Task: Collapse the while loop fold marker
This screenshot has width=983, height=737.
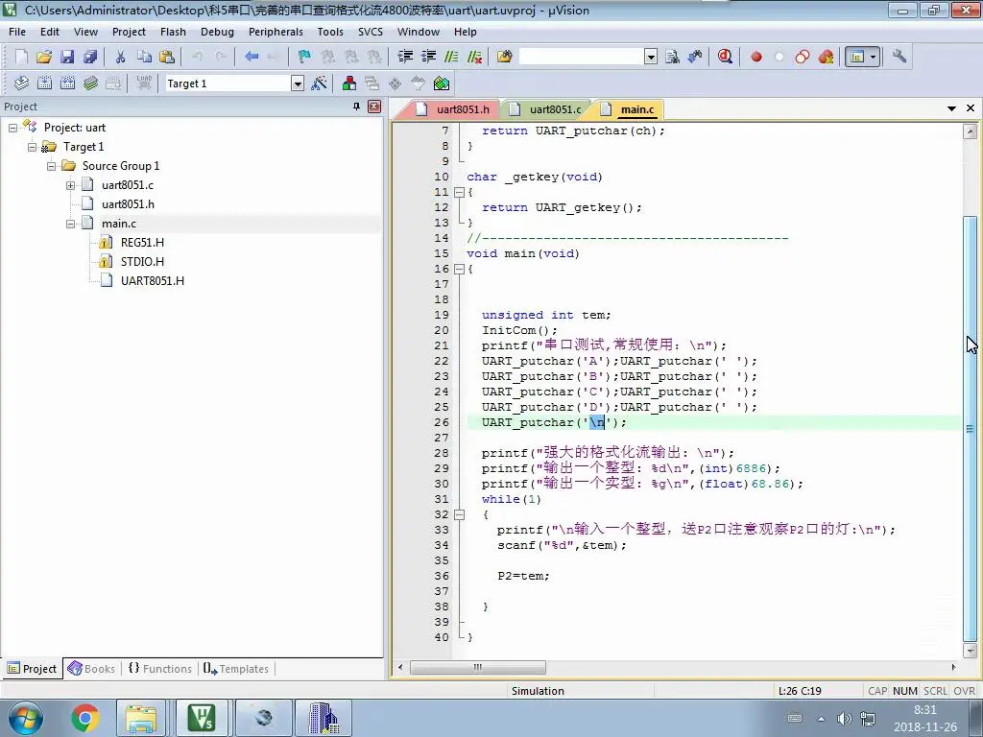Action: [459, 514]
